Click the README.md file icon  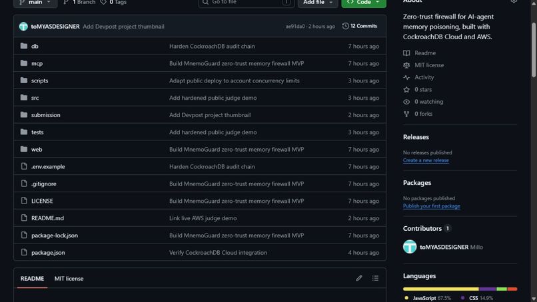tap(23, 218)
